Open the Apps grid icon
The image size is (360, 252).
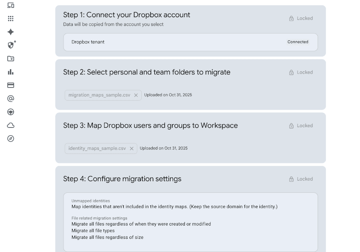point(11,18)
